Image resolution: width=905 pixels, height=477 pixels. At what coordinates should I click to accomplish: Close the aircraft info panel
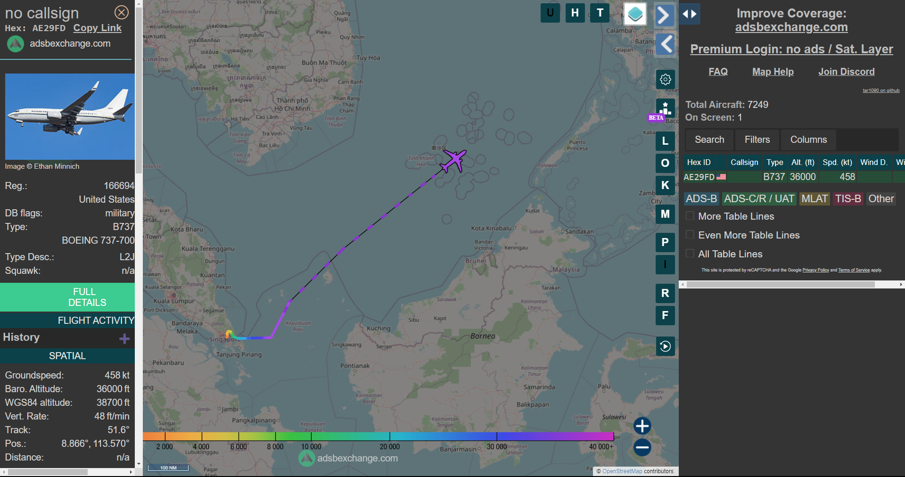[122, 12]
